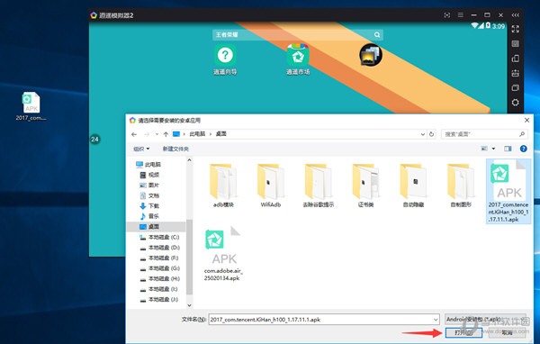Select 本地磁盘 (F:) in navigation tree
The width and height of the screenshot is (540, 344).
(159, 258)
